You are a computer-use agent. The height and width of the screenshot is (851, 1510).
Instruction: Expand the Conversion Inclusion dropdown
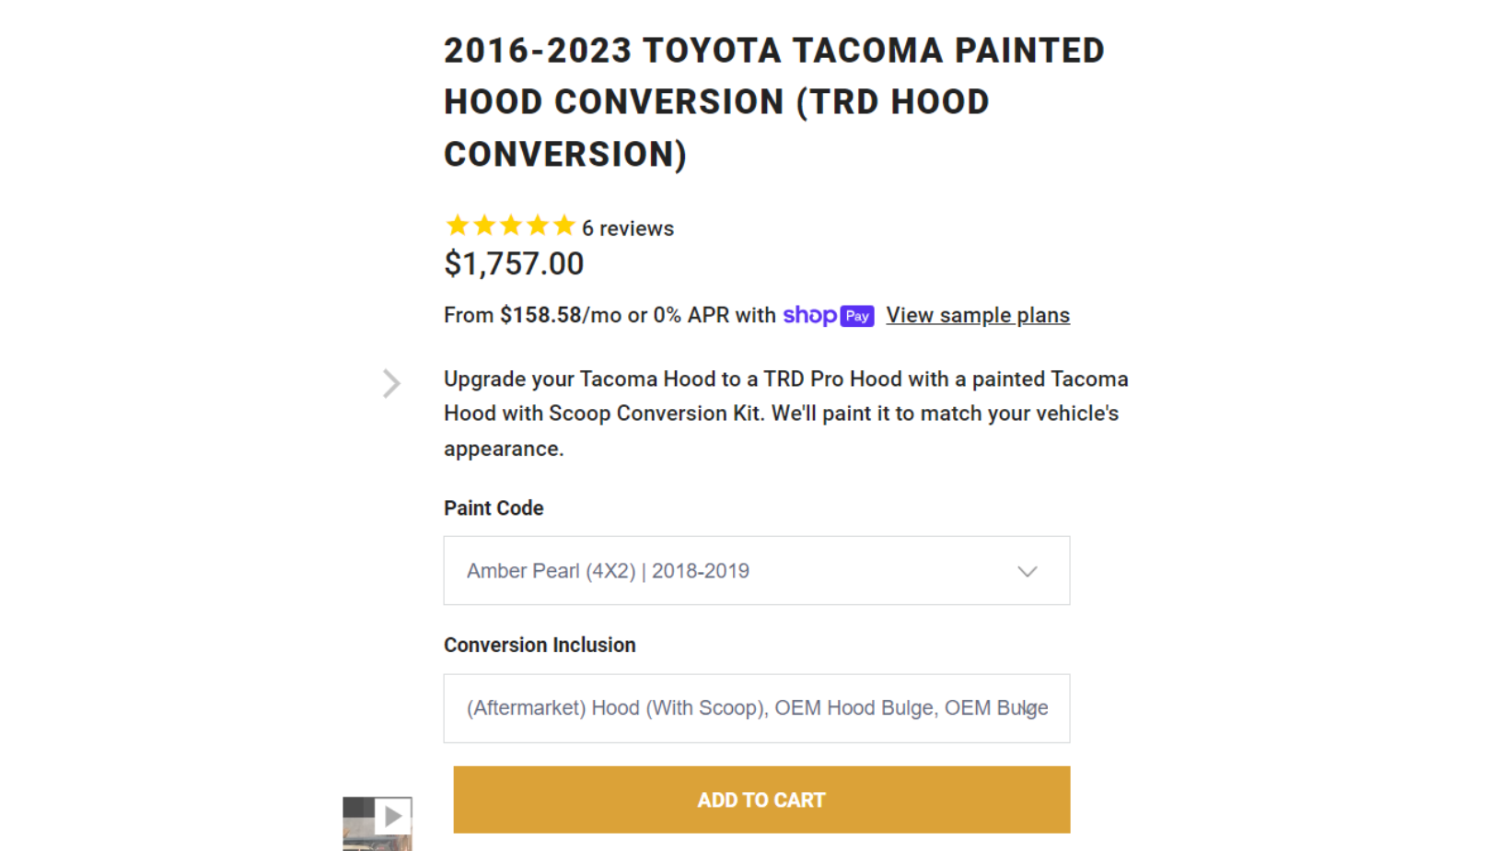pos(756,708)
